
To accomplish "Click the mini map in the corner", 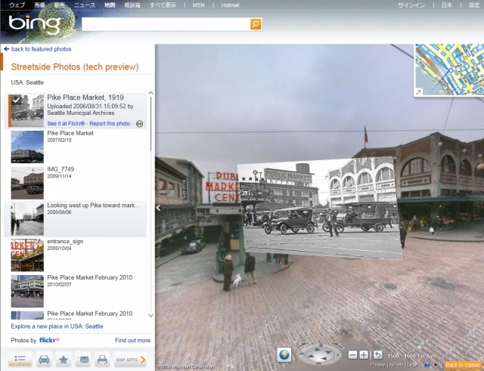I will tap(449, 70).
